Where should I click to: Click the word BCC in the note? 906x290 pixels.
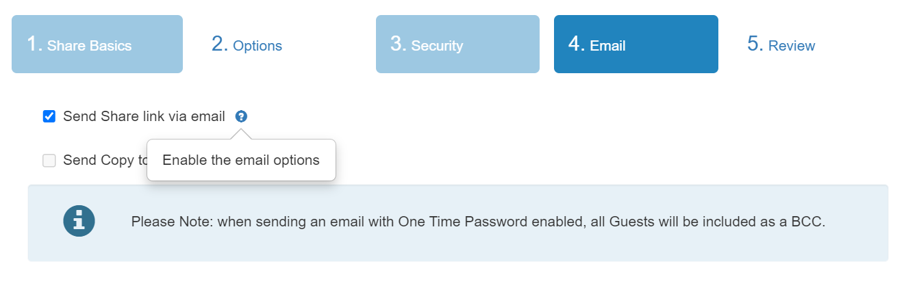tap(808, 222)
